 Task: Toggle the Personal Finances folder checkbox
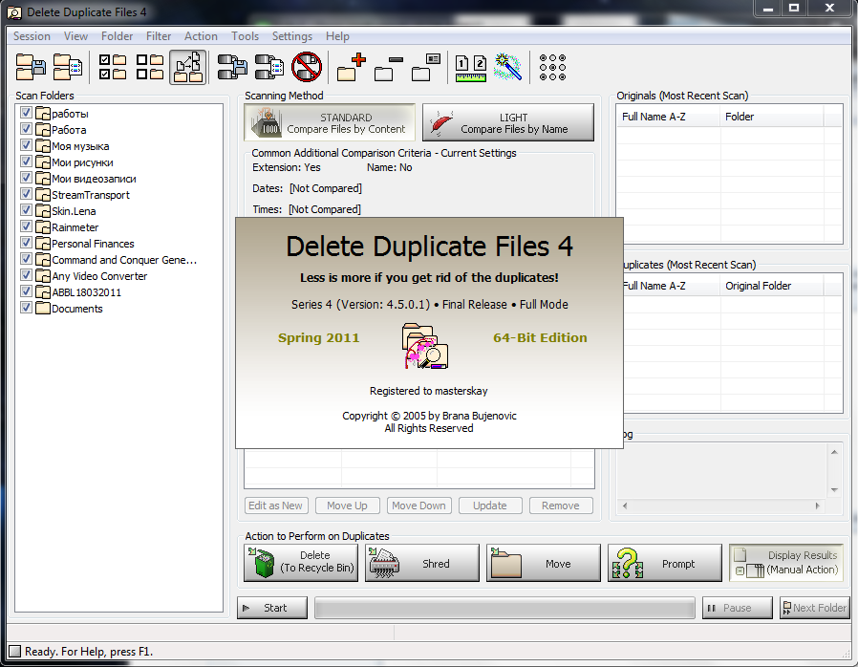[x=26, y=243]
